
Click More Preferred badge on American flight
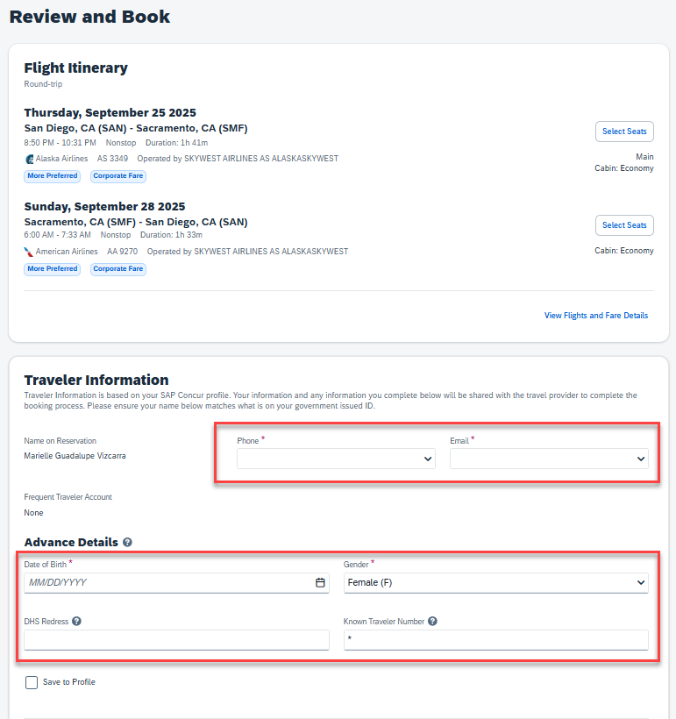coord(53,269)
